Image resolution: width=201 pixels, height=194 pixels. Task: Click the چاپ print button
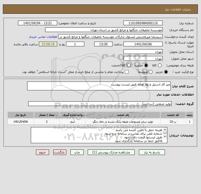pos(77,152)
